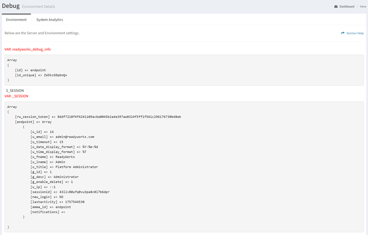
Task: Click the '[u_timeout] => 15' line
Action: click(47, 142)
